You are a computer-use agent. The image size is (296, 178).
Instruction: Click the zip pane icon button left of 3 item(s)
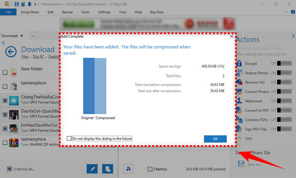pyautogui.click(x=128, y=169)
